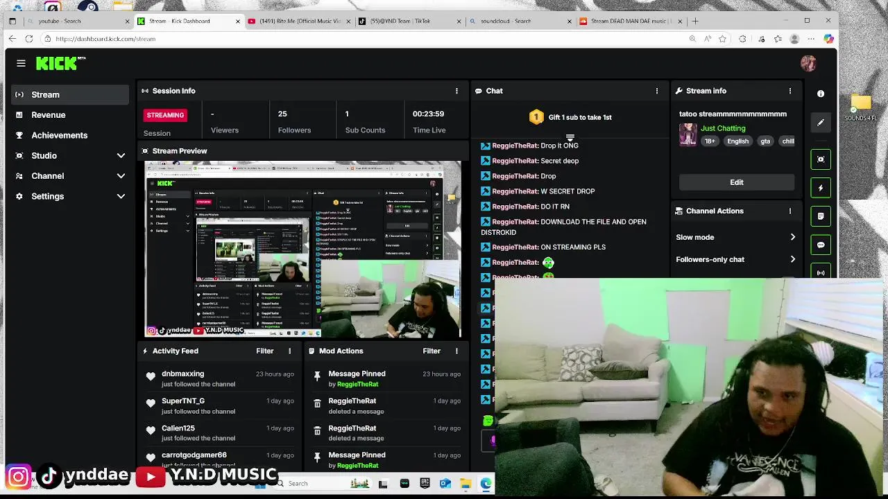Image resolution: width=888 pixels, height=499 pixels.
Task: Open Followers-only chat options
Action: (736, 259)
